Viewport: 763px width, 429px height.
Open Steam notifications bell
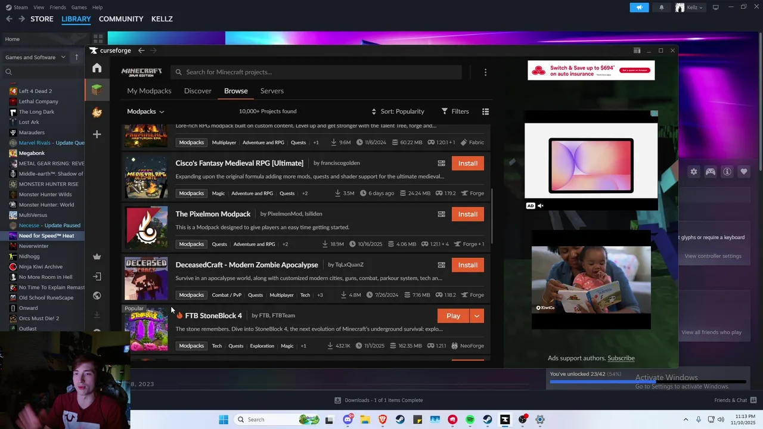(x=662, y=7)
